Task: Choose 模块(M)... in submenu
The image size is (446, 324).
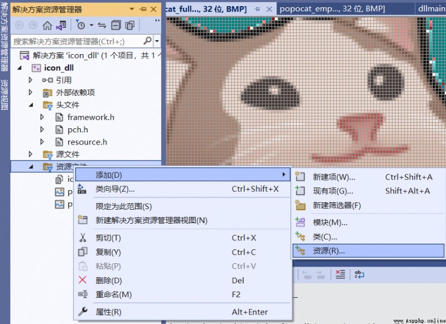Action: point(369,222)
